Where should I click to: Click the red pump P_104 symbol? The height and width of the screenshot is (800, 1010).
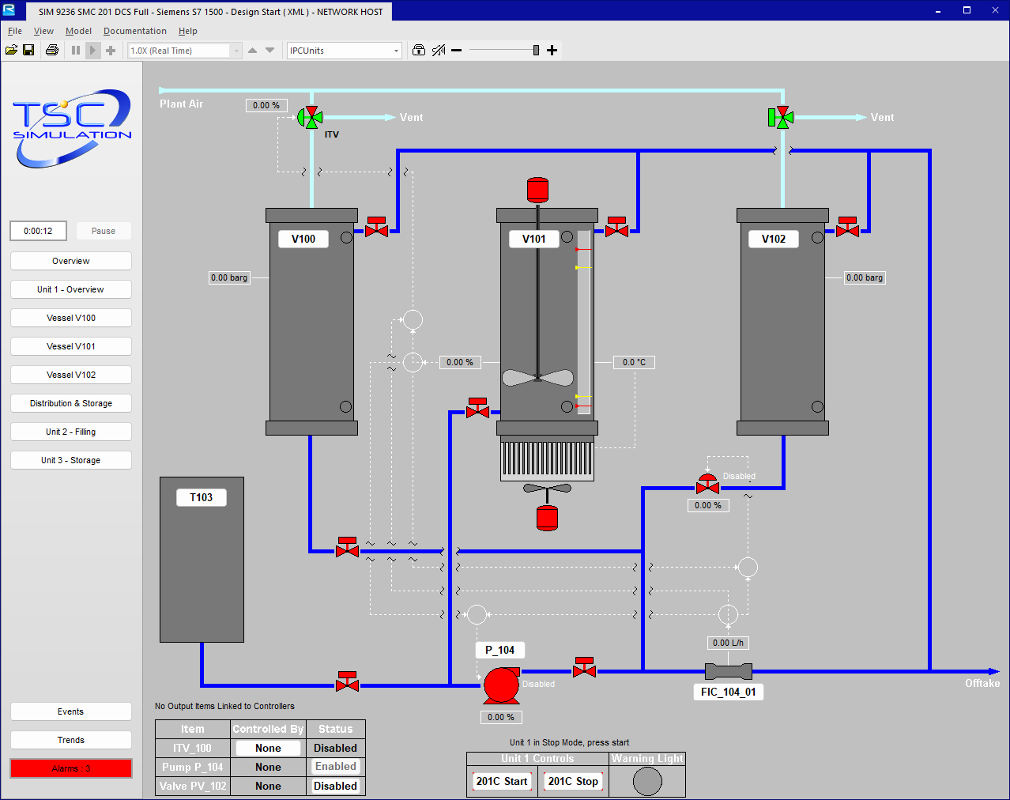coord(502,685)
